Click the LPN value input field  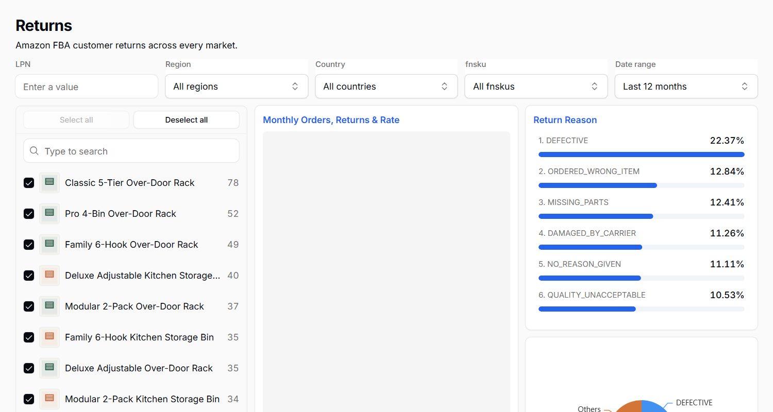(87, 87)
